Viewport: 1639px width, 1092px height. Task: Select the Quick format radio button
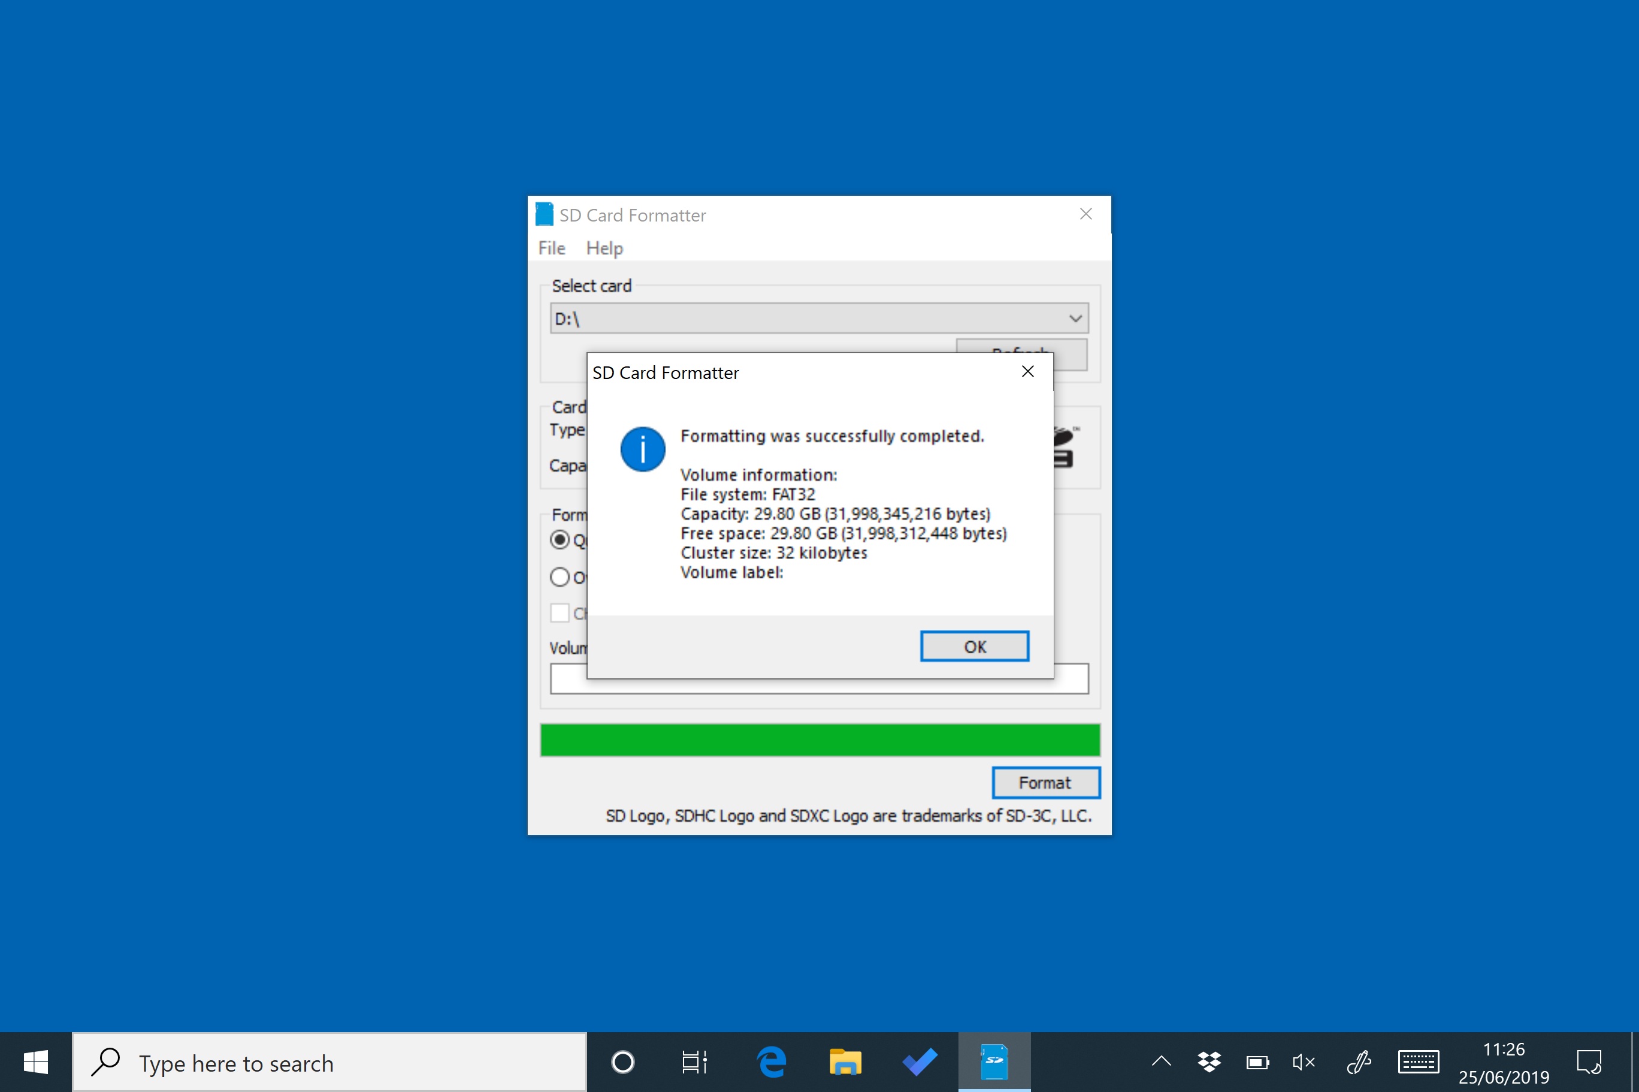560,540
